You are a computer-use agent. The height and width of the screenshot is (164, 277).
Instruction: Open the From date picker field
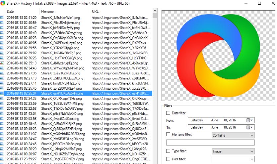click(x=221, y=120)
